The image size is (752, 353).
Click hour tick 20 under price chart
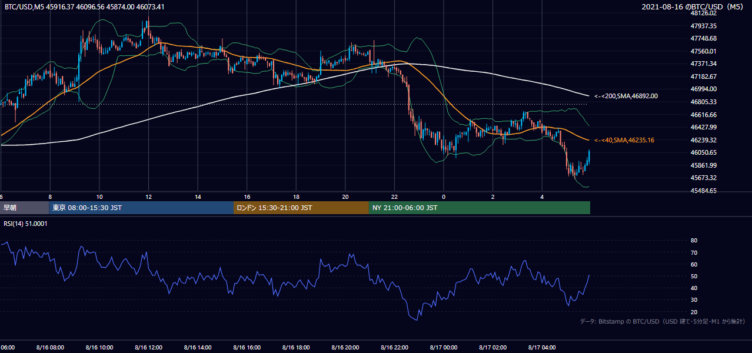345,197
